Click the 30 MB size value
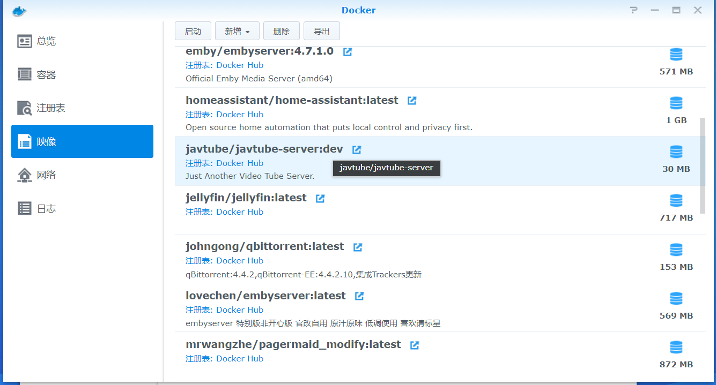716x385 pixels. click(x=676, y=169)
